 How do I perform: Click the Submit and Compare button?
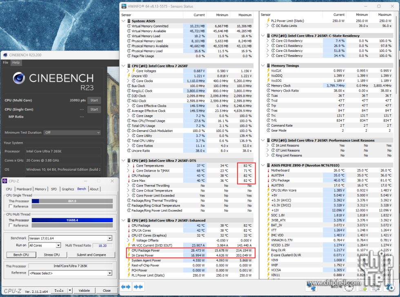(91, 255)
